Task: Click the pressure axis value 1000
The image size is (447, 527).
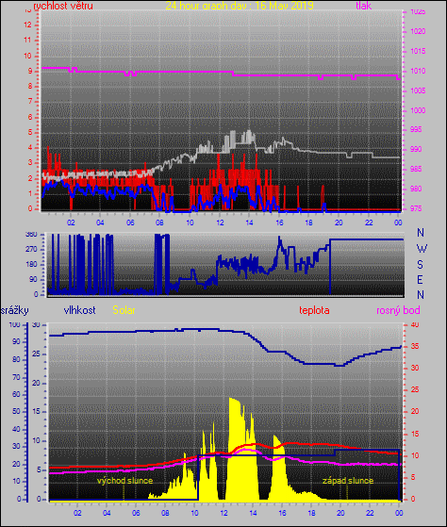Action: click(418, 110)
